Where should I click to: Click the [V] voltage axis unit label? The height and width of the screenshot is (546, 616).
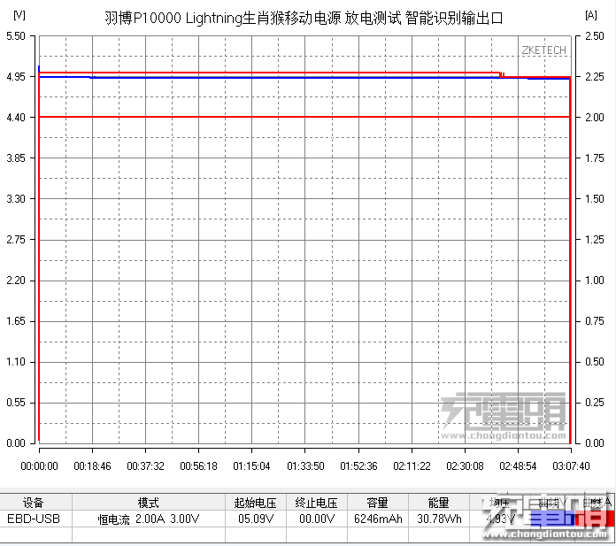[x=19, y=15]
